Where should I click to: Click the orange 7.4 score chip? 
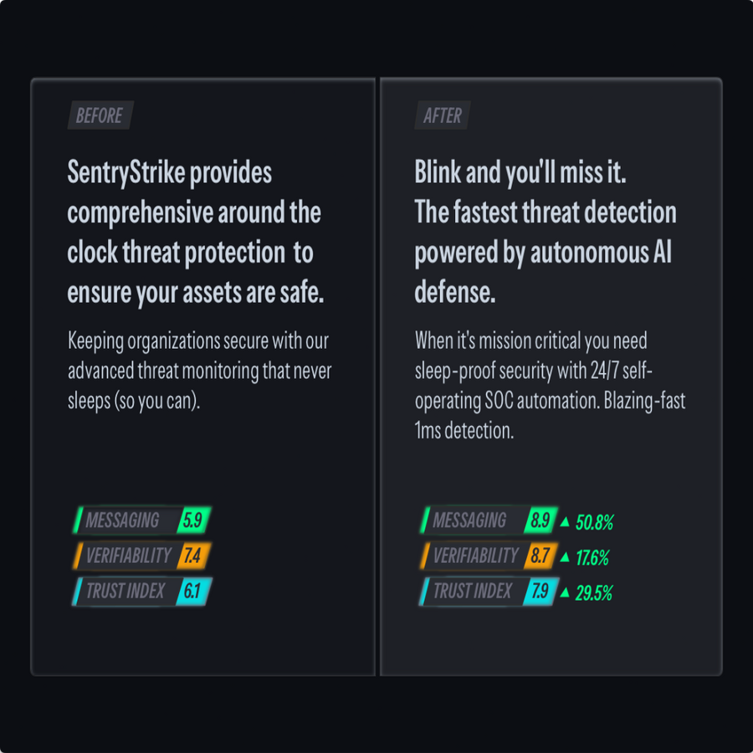pyautogui.click(x=193, y=556)
